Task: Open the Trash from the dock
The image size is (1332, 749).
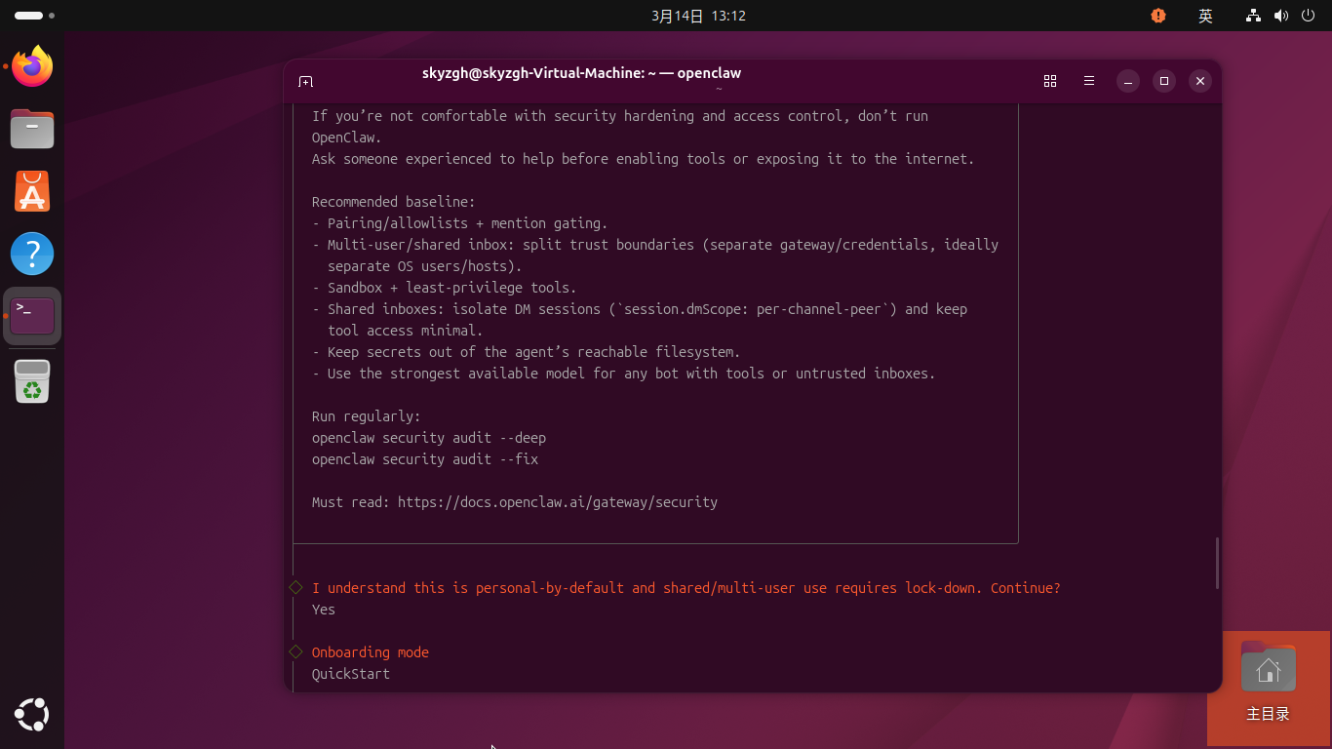Action: coord(32,381)
